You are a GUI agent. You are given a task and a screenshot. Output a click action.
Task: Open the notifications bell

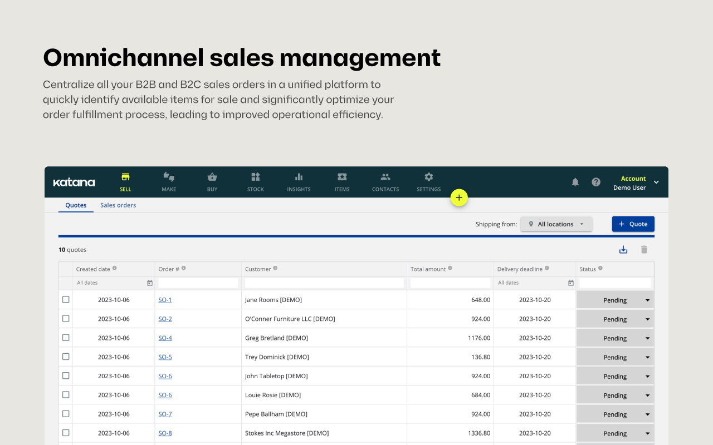575,182
